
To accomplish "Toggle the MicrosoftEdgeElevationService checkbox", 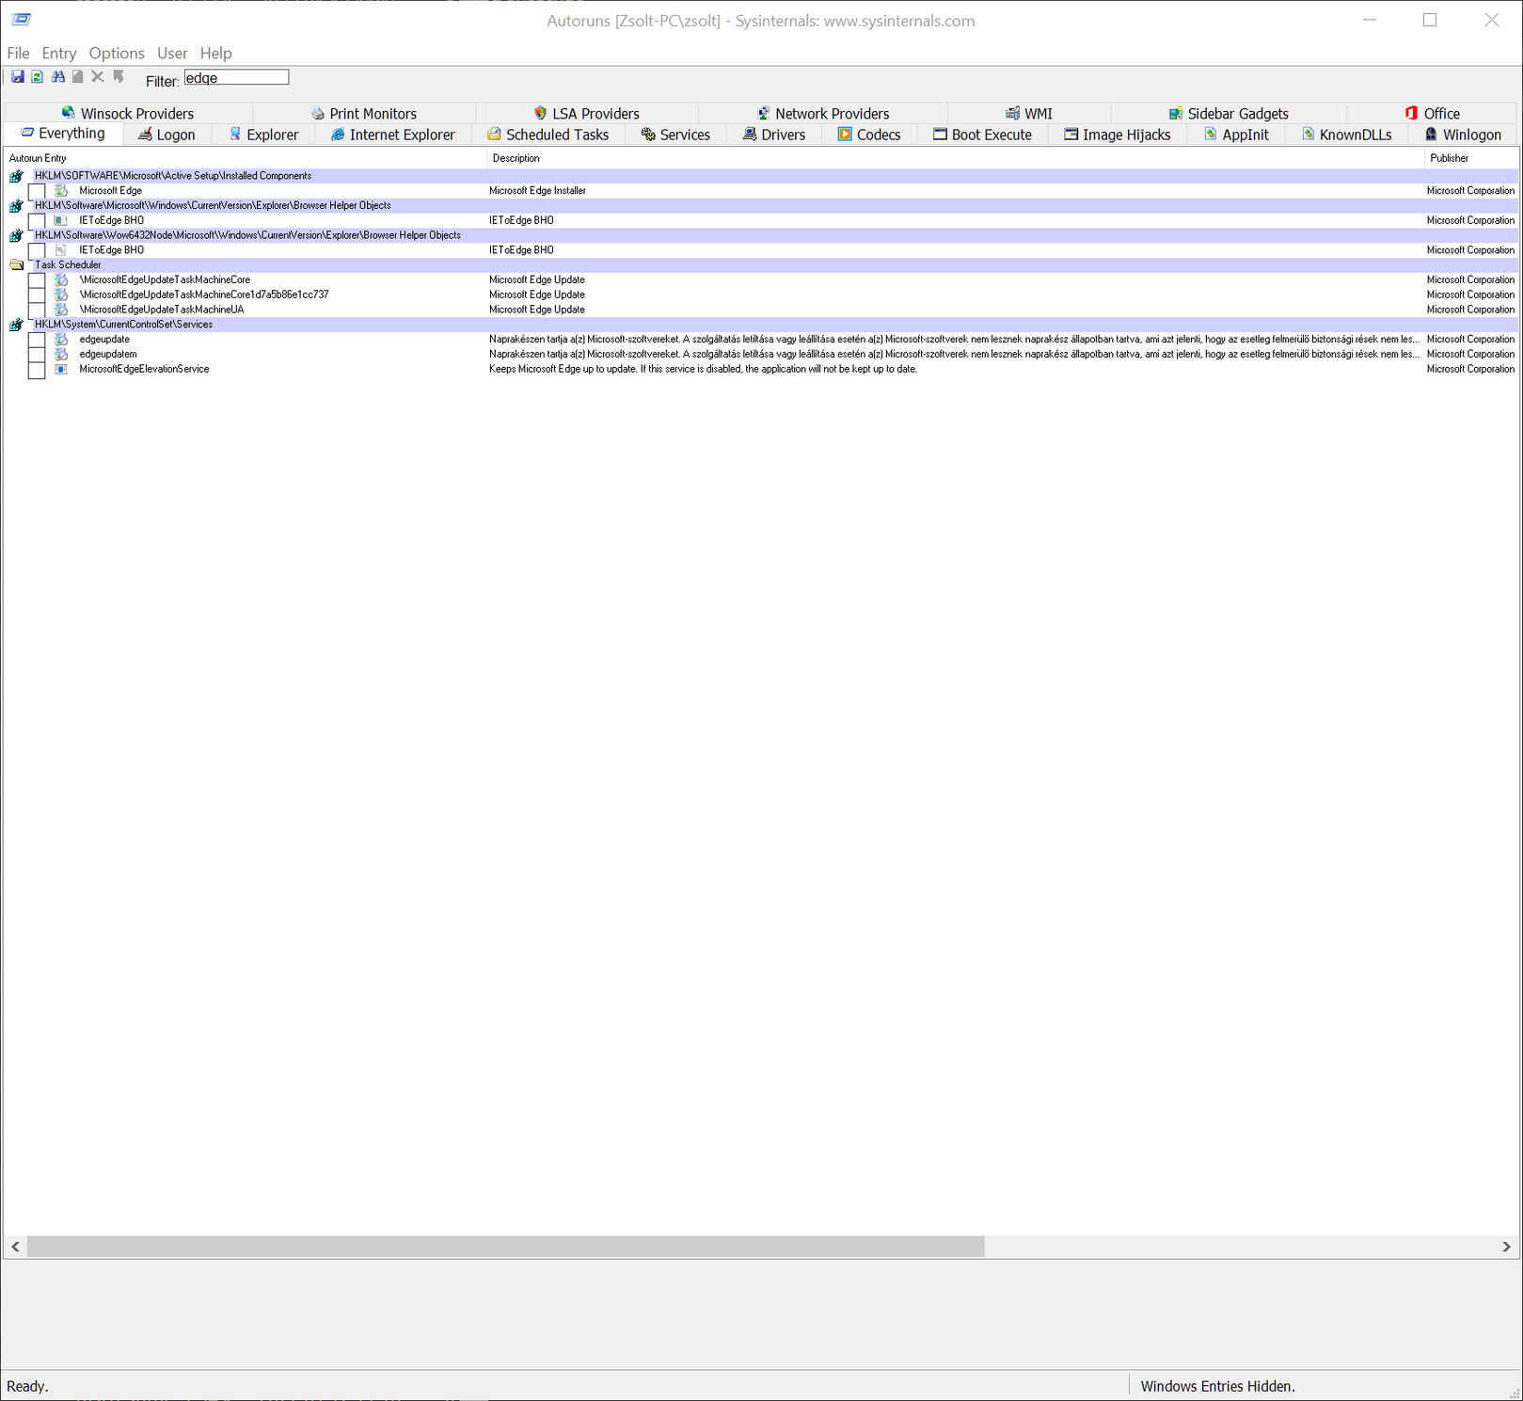I will (37, 370).
